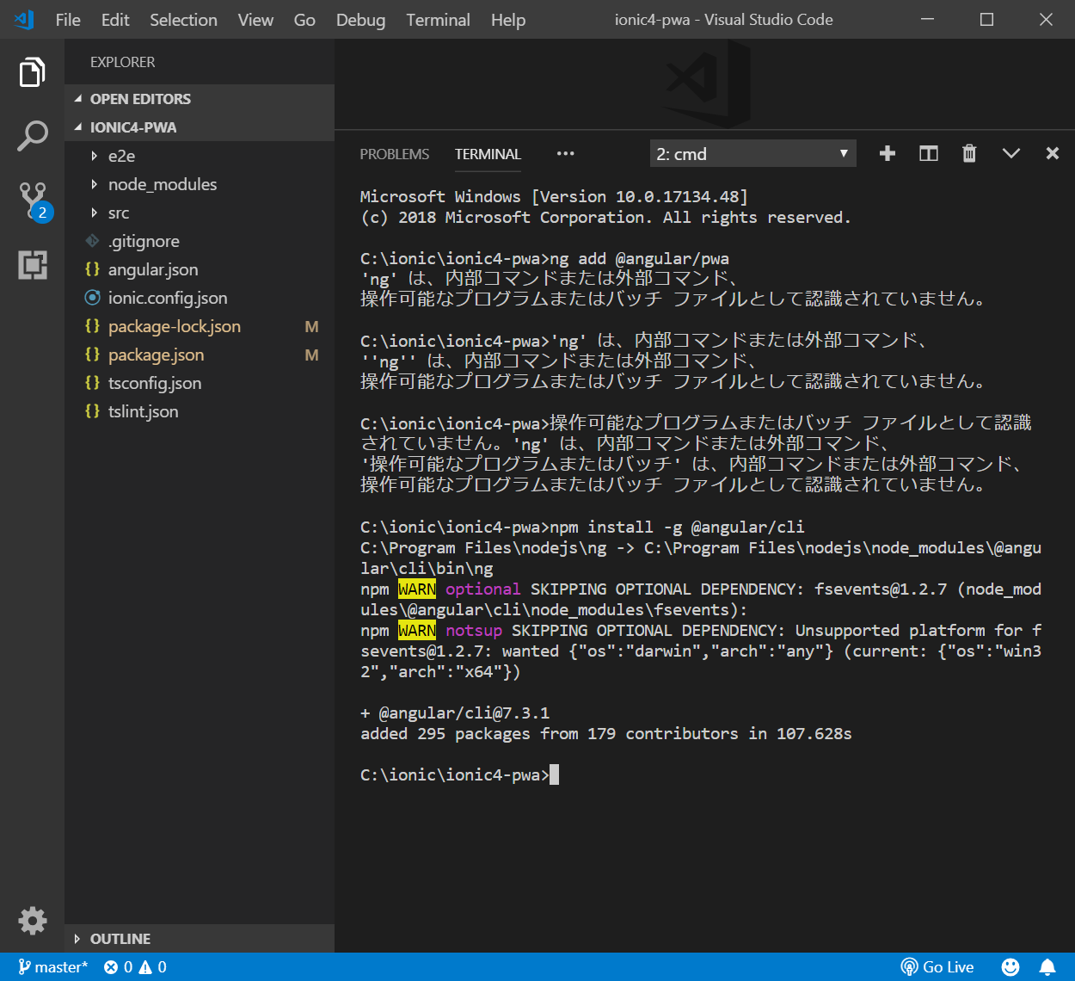
Task: Maximize the Visual Studio Code window
Action: click(987, 20)
